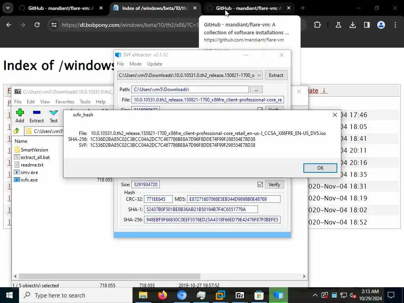Open File Explorer from taskbar
This screenshot has height=303, width=404.
(143, 295)
